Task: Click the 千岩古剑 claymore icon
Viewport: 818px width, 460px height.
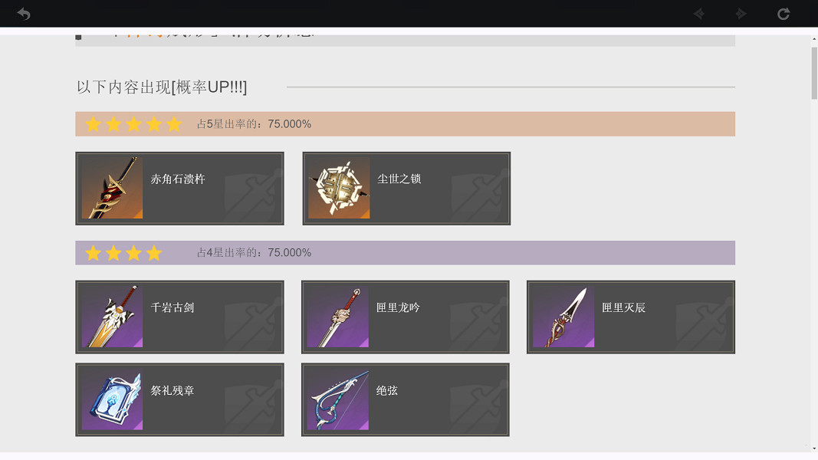Action: point(112,316)
